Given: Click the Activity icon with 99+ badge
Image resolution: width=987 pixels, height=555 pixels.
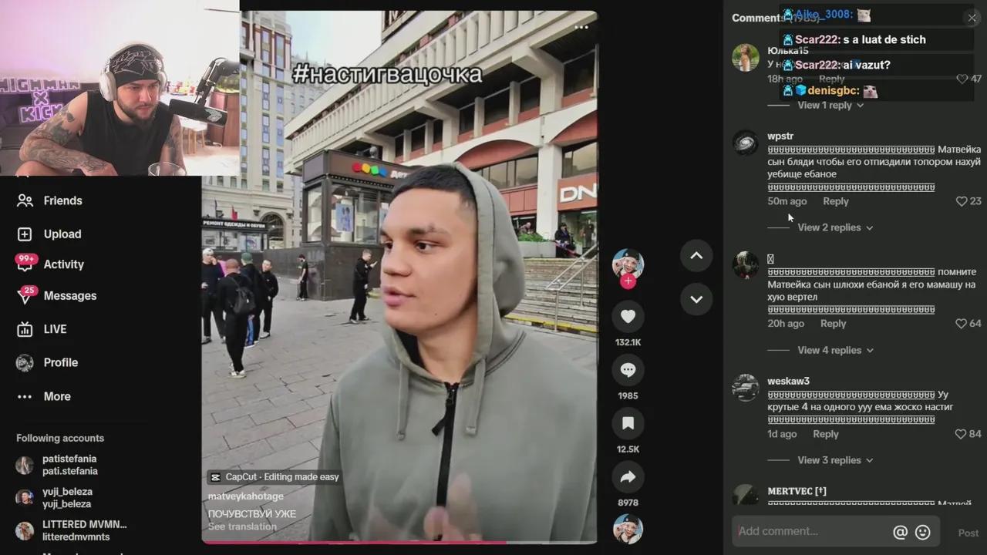Looking at the screenshot, I should [25, 263].
